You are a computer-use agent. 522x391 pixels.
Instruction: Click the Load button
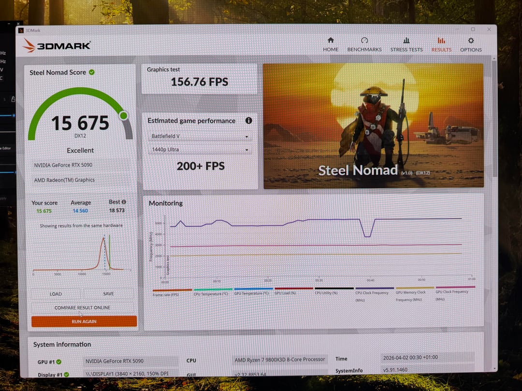pyautogui.click(x=56, y=293)
